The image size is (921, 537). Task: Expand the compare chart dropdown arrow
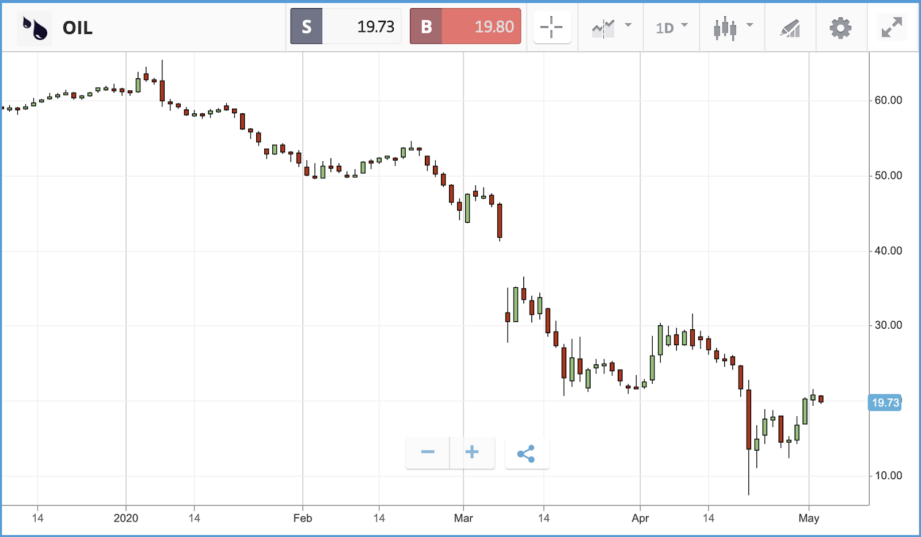[628, 25]
